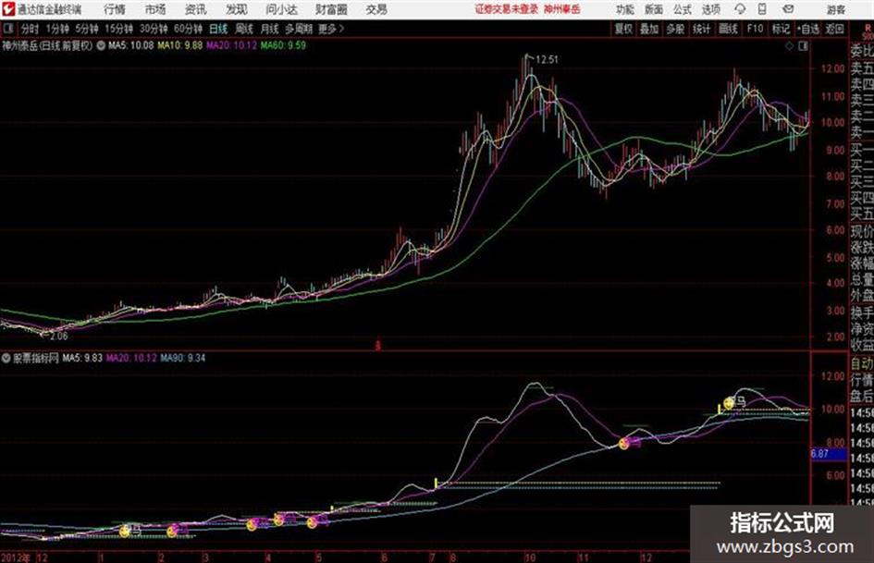Switch to 15分钟 period
The height and width of the screenshot is (563, 874).
pos(119,29)
